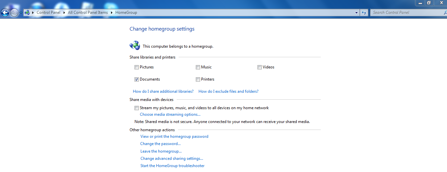Click the shared media not secure note
Image resolution: width=447 pixels, height=172 pixels.
[222, 122]
